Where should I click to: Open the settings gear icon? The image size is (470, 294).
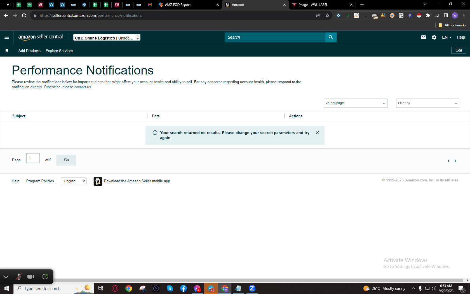pyautogui.click(x=434, y=37)
